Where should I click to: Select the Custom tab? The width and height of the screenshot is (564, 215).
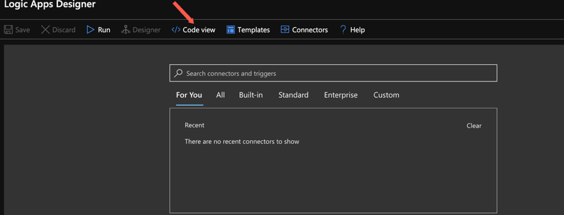click(386, 95)
